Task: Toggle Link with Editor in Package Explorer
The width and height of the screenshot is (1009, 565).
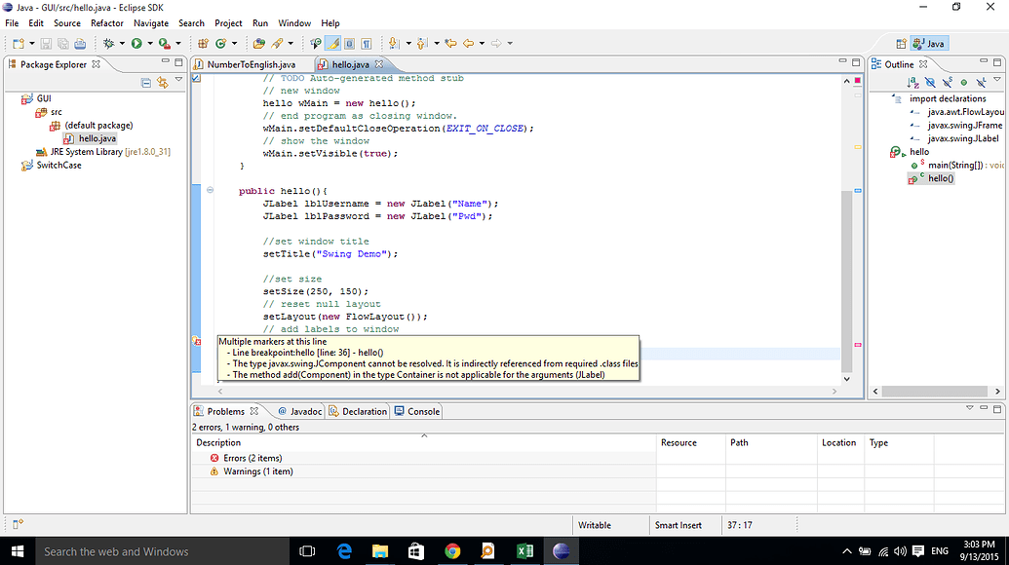Action: coord(162,83)
